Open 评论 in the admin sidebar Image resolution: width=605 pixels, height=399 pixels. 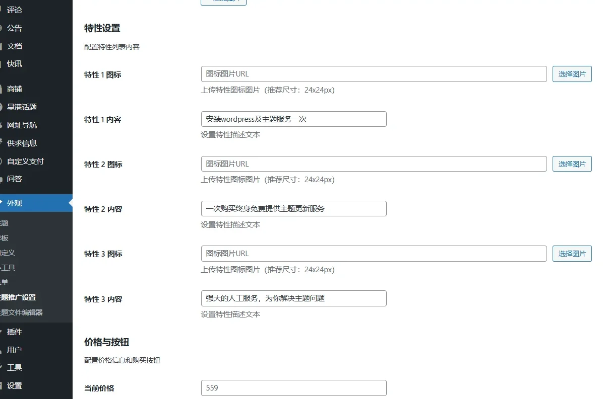[x=14, y=10]
